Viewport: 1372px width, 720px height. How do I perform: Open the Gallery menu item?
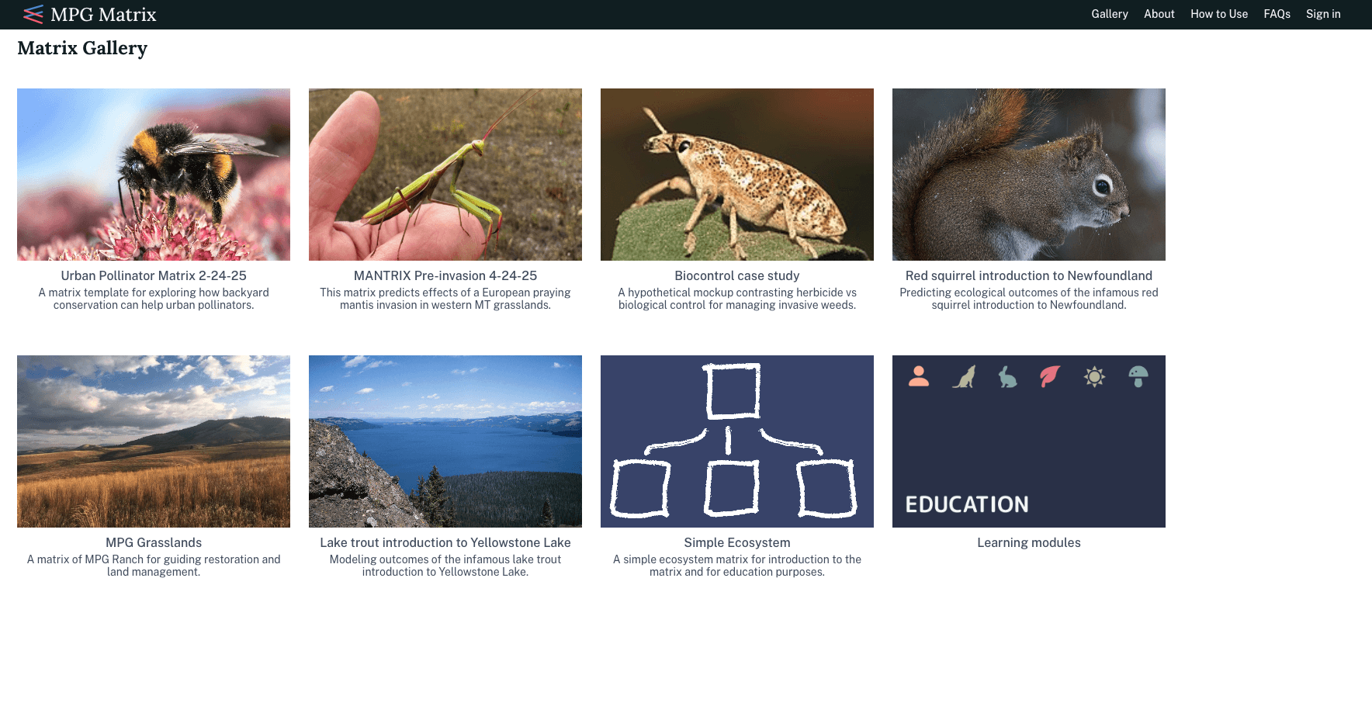click(x=1110, y=14)
